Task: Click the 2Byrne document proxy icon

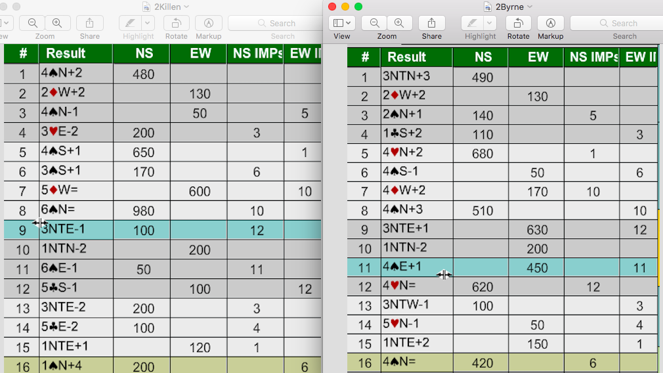Action: pos(488,7)
